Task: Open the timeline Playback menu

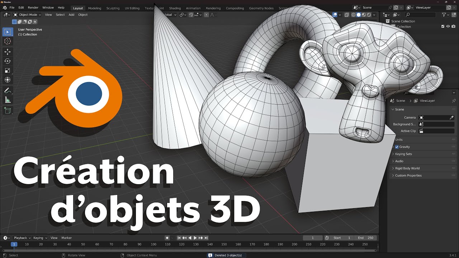Action: click(22, 238)
